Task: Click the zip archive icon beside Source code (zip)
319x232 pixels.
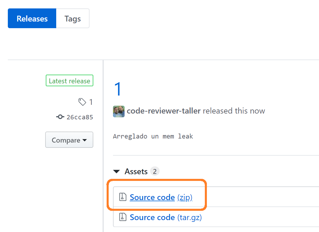Action: pos(123,197)
